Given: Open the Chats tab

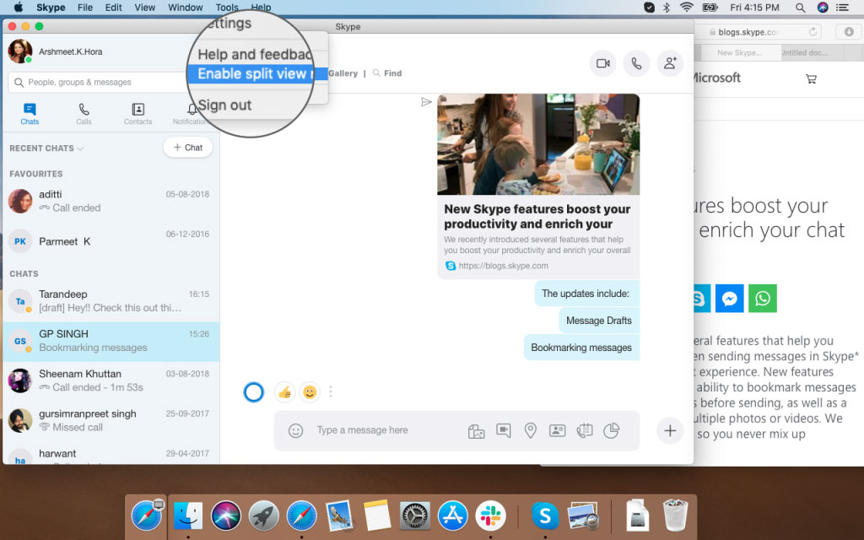Looking at the screenshot, I should pos(30,114).
